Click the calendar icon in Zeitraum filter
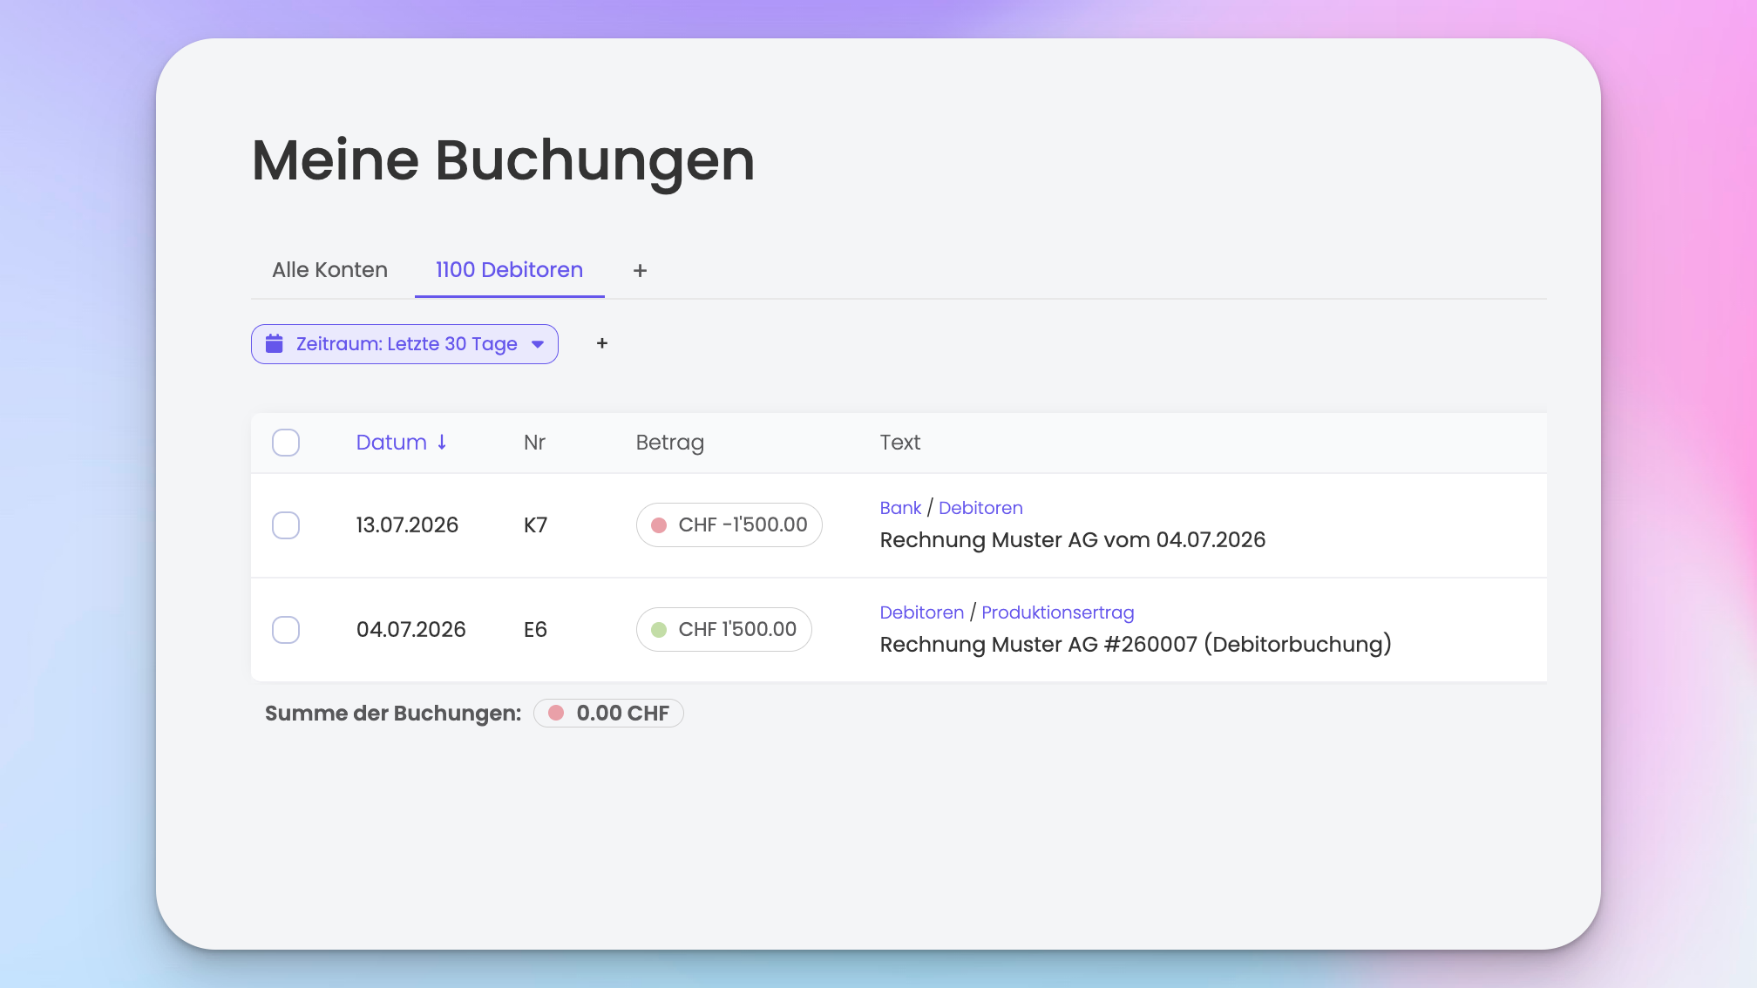 point(275,343)
